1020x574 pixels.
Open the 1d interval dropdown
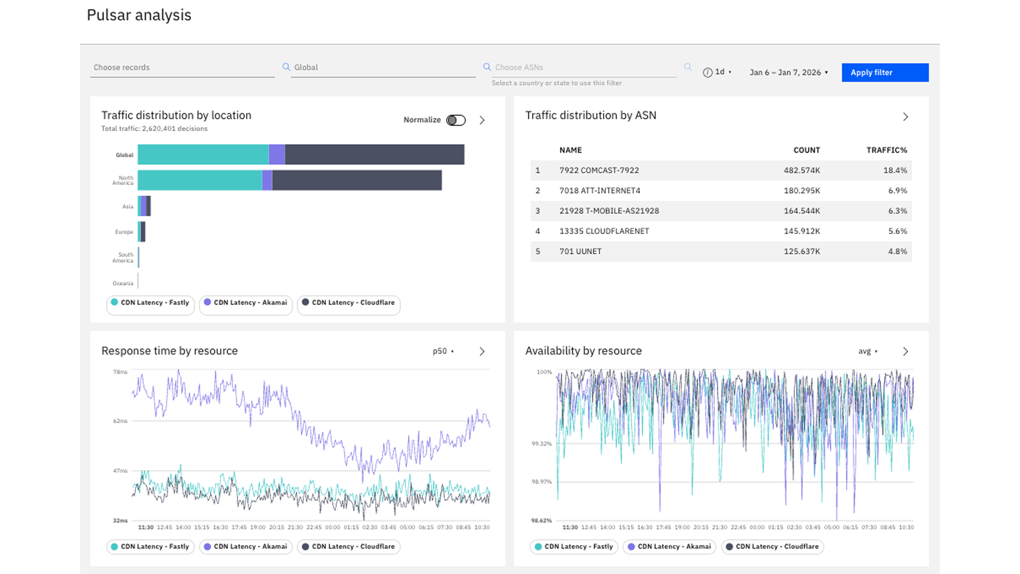(x=723, y=72)
